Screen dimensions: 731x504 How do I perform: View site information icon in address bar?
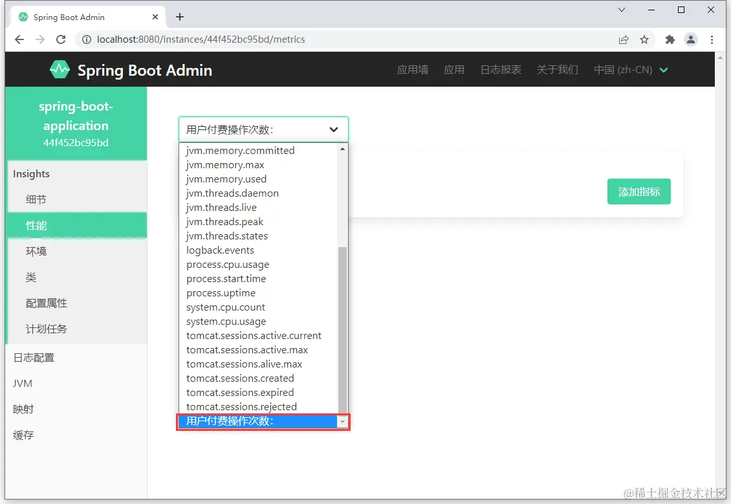[x=86, y=39]
